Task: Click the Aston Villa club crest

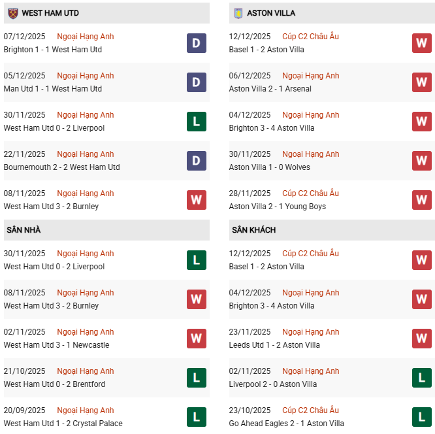Action: 238,13
